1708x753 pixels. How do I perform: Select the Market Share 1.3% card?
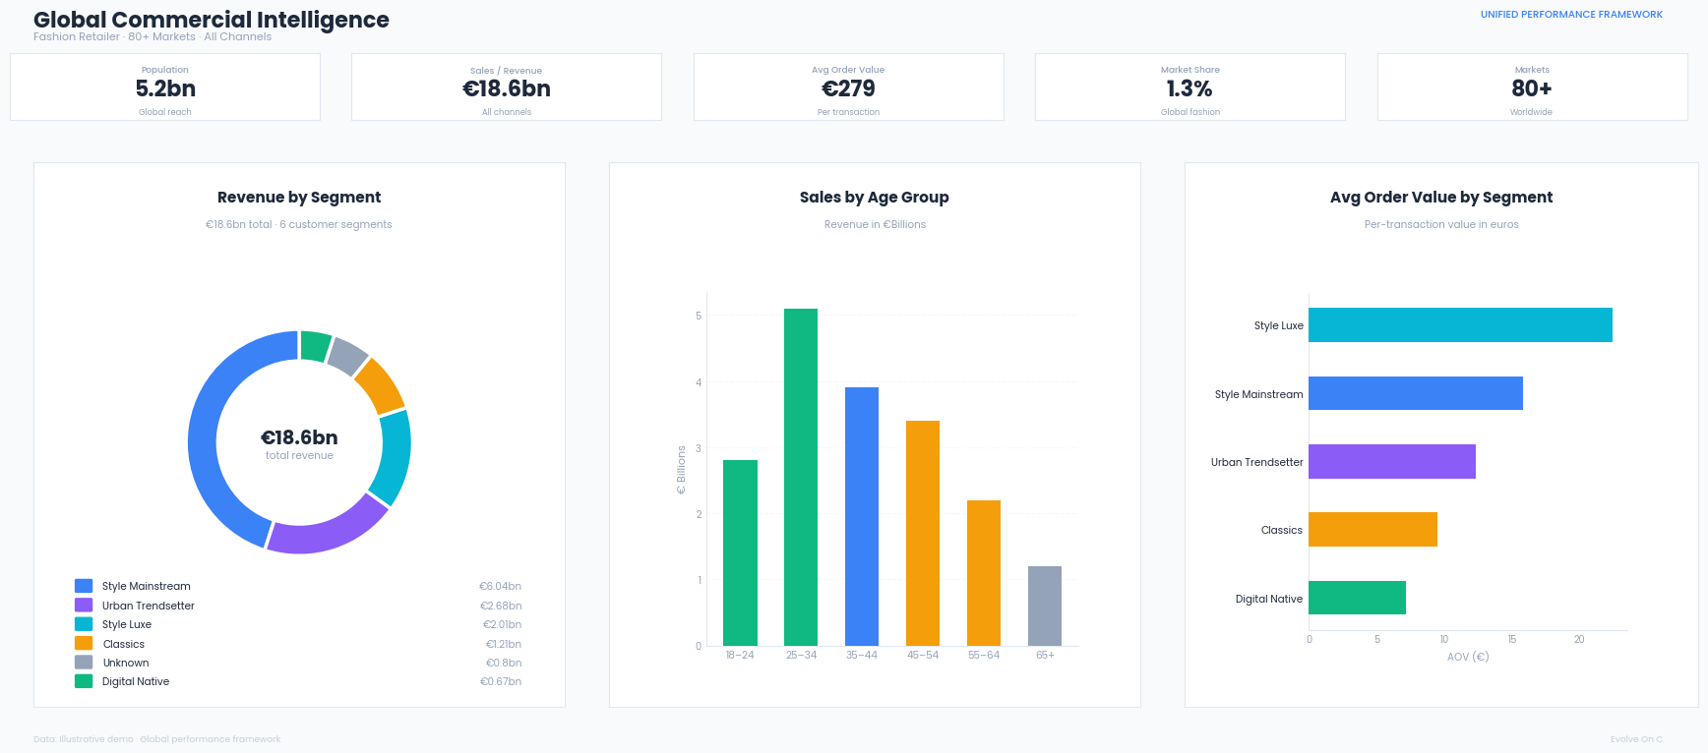point(1189,87)
